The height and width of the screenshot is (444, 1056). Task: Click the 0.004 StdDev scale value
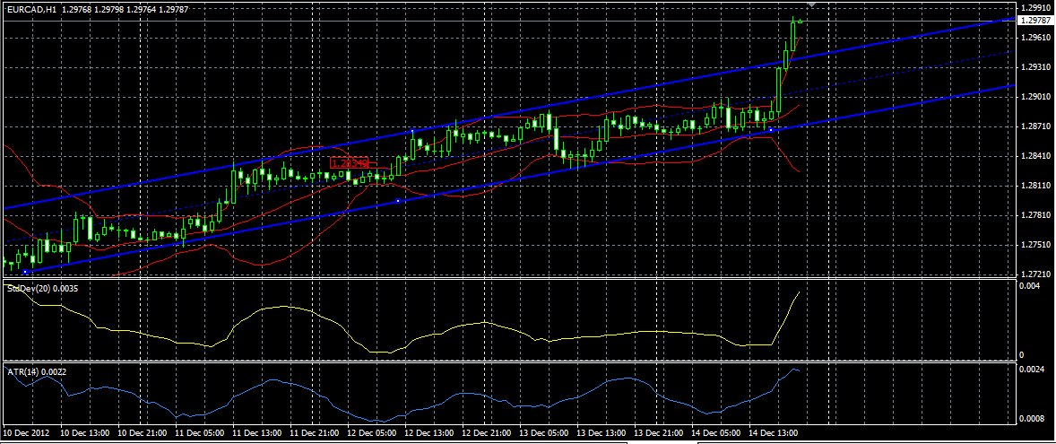coord(1030,286)
